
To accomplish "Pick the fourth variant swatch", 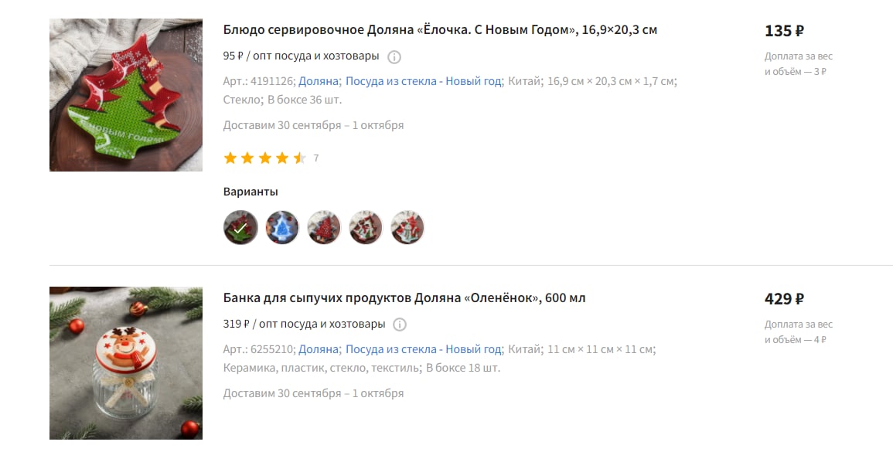I will pos(366,228).
